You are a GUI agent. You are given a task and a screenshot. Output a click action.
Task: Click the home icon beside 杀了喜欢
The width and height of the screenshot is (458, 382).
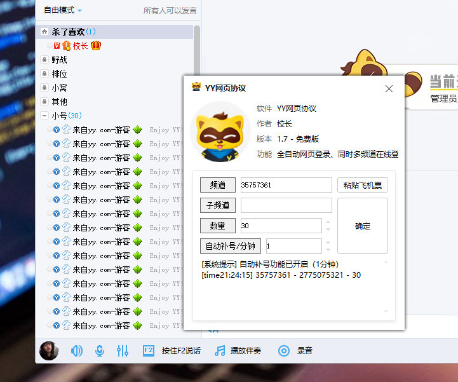44,32
